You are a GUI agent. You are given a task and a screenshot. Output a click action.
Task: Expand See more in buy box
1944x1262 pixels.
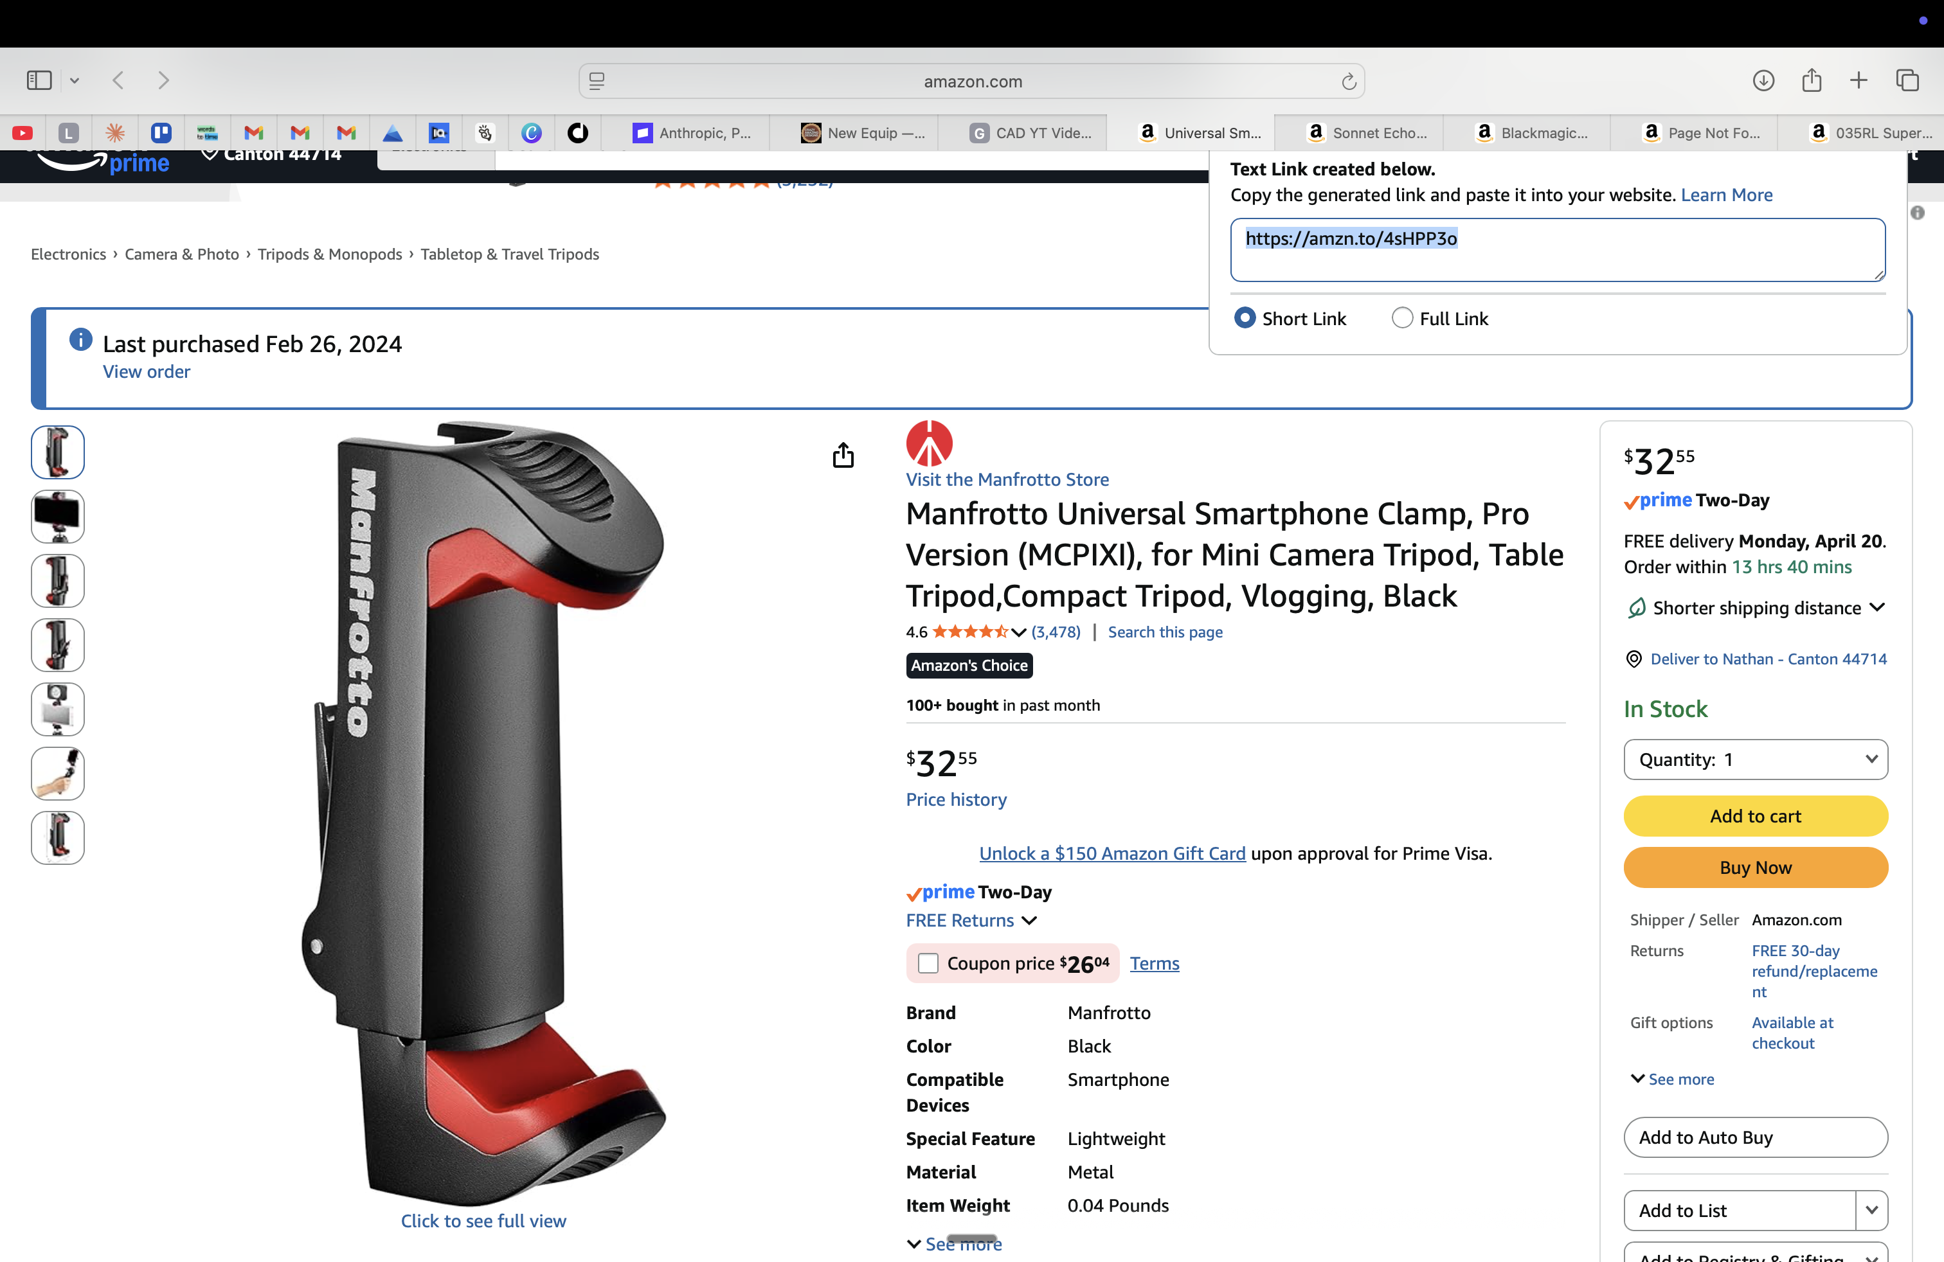tap(1672, 1079)
